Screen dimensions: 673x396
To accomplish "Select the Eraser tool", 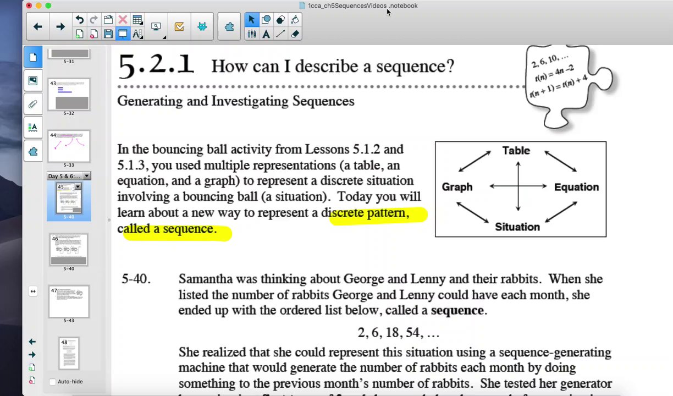I will 295,34.
